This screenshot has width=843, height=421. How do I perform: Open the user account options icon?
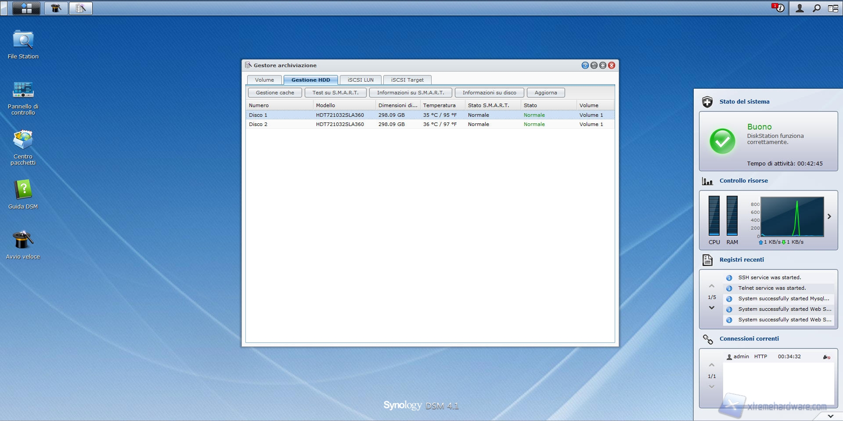tap(800, 8)
